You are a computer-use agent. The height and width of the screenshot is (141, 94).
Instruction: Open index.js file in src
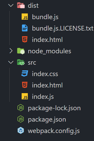43,97
